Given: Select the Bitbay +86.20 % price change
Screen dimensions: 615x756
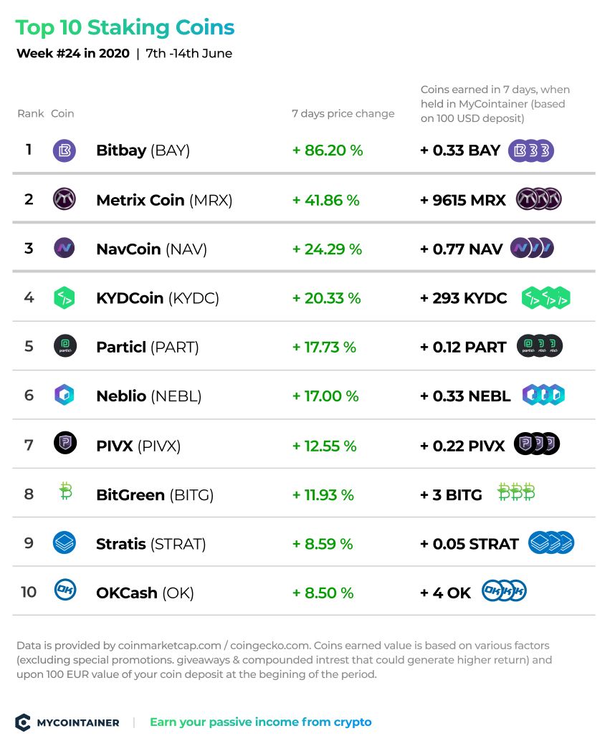Looking at the screenshot, I should [x=328, y=150].
